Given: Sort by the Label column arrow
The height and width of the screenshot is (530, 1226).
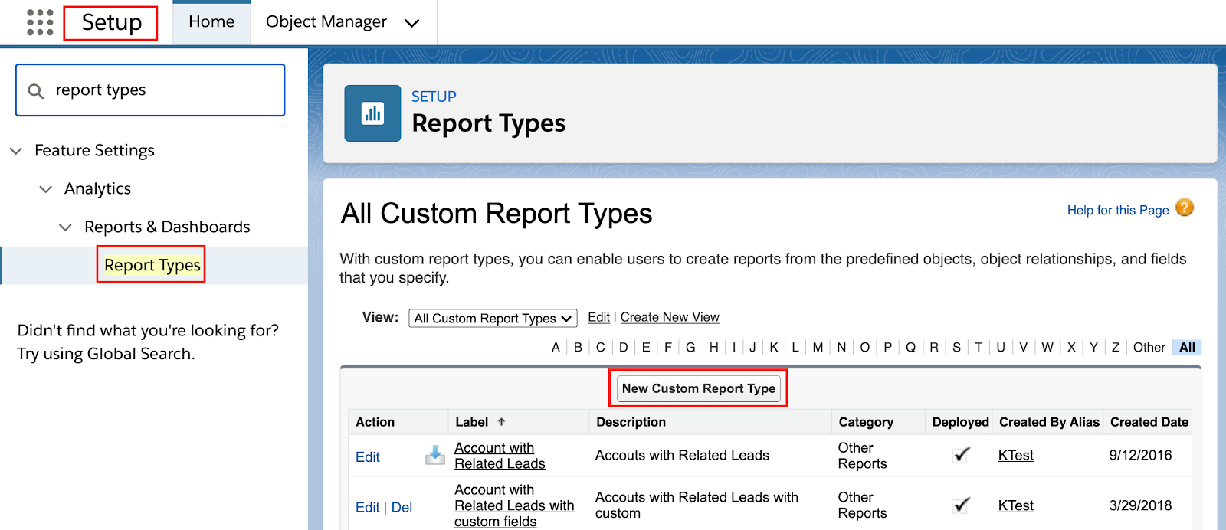Looking at the screenshot, I should point(501,422).
